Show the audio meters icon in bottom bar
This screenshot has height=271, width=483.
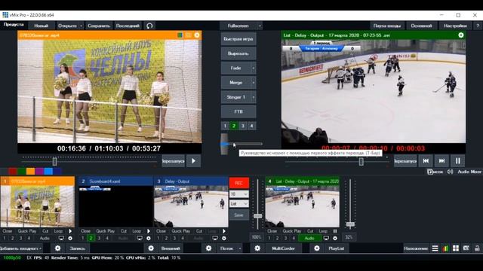click(445, 248)
